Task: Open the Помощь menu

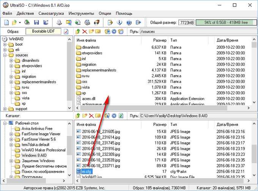Action: 124,14
